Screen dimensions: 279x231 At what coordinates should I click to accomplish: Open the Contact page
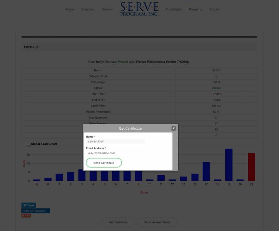pos(214,9)
